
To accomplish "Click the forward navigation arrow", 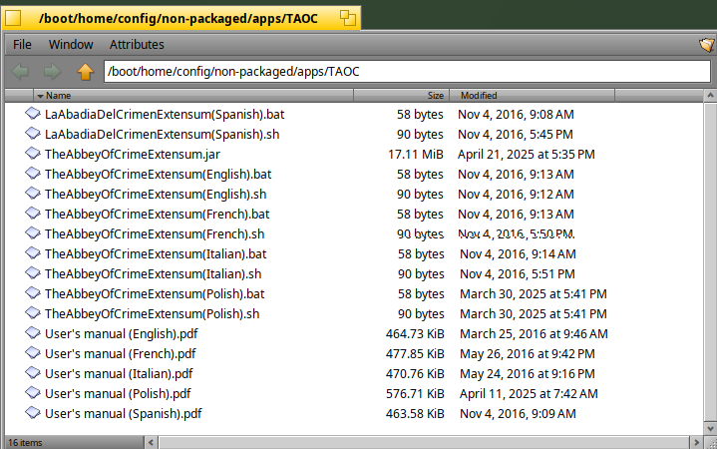I will pos(52,72).
